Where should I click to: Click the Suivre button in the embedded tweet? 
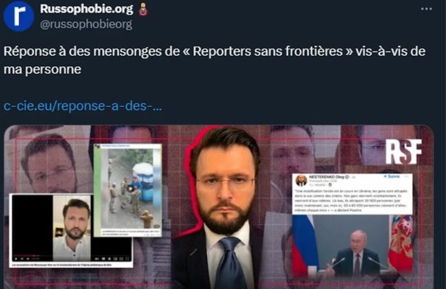pyautogui.click(x=391, y=176)
